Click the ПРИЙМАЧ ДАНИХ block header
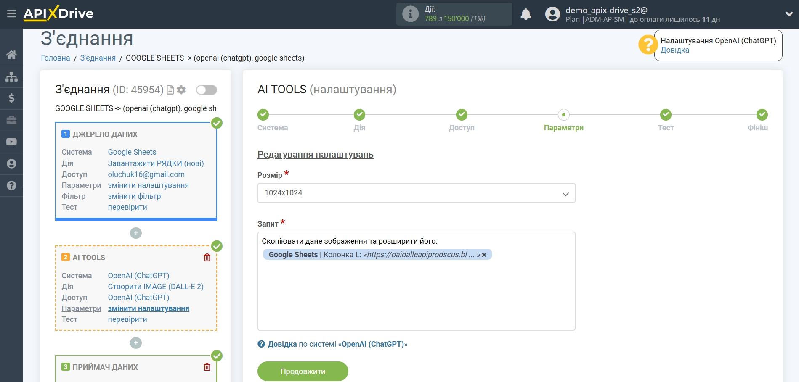 click(x=105, y=367)
